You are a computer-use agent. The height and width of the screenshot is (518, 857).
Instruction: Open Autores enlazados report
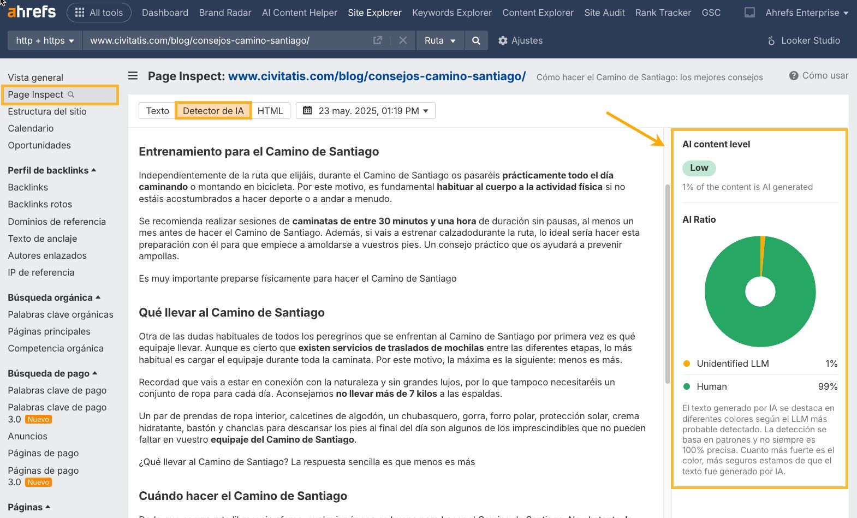coord(47,255)
